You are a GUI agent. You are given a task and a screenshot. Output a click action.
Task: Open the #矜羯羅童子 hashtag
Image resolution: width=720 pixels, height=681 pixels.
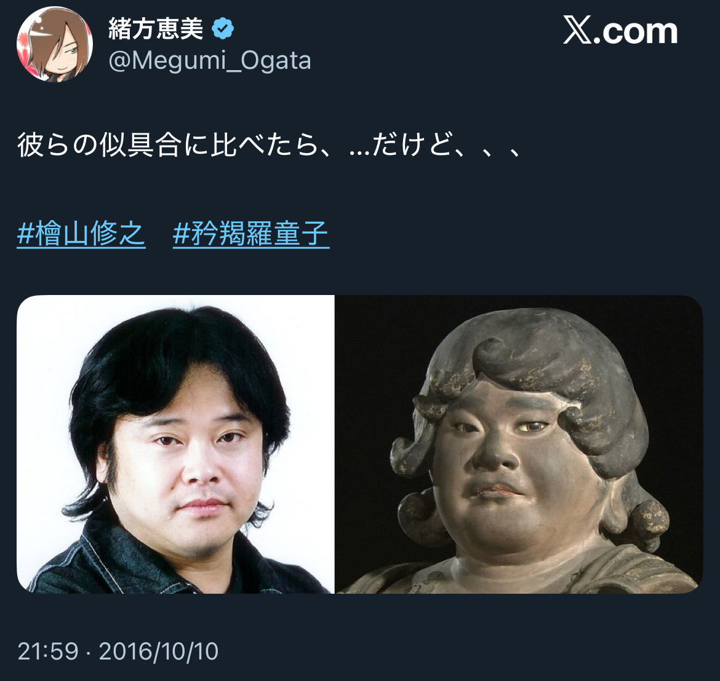click(x=251, y=234)
